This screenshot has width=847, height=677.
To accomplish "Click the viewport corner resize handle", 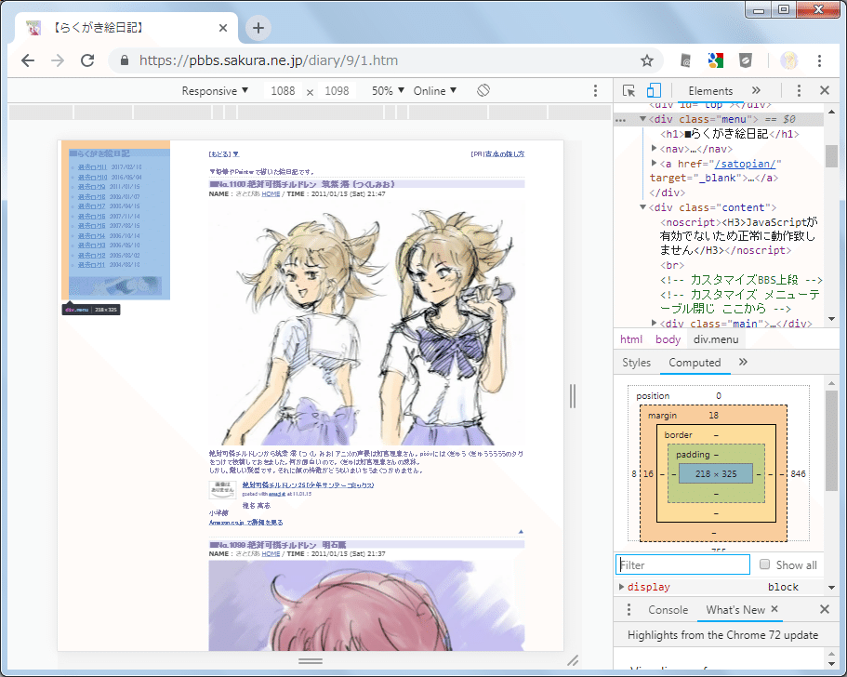I will [x=573, y=660].
